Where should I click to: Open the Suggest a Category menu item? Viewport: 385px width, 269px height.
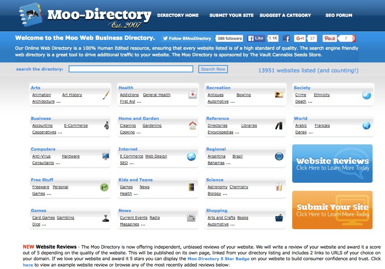[x=285, y=15]
